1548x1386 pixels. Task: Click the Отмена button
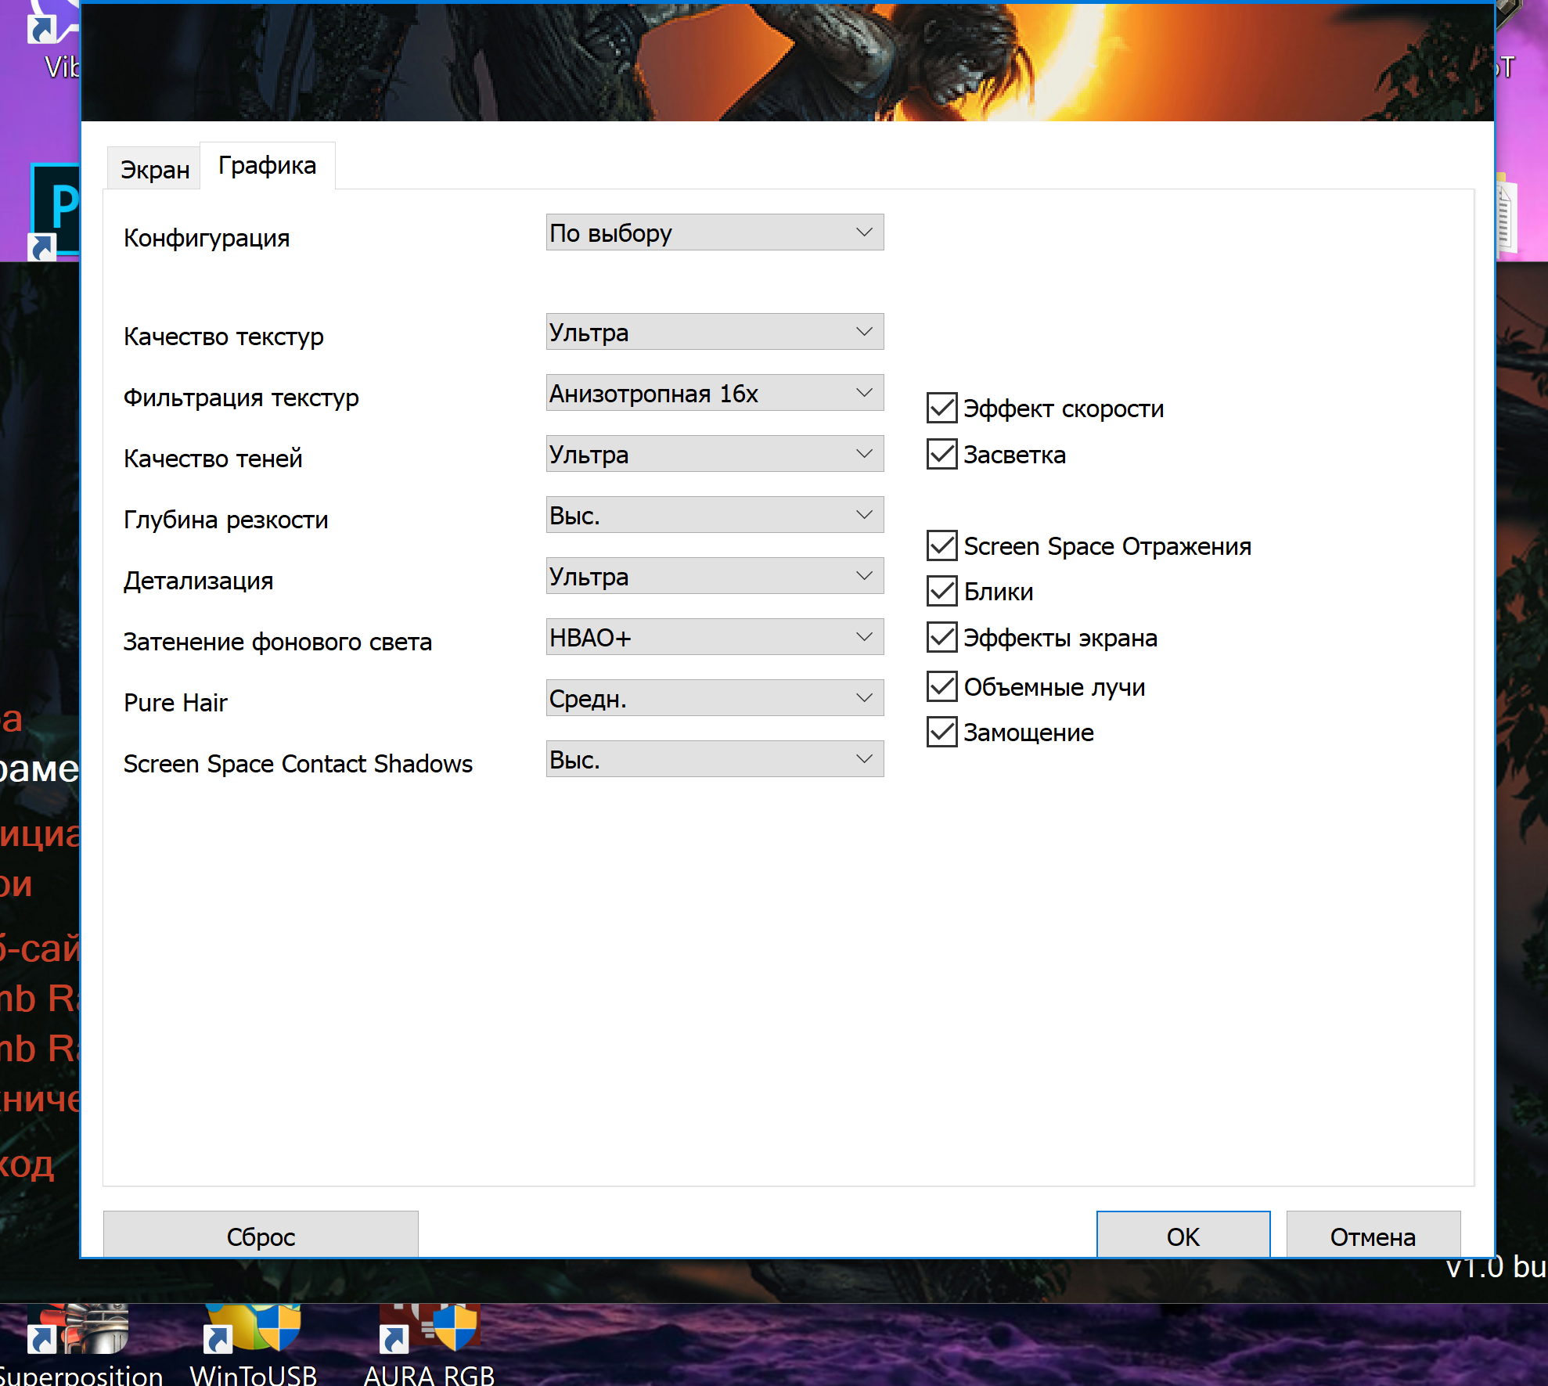(1373, 1237)
